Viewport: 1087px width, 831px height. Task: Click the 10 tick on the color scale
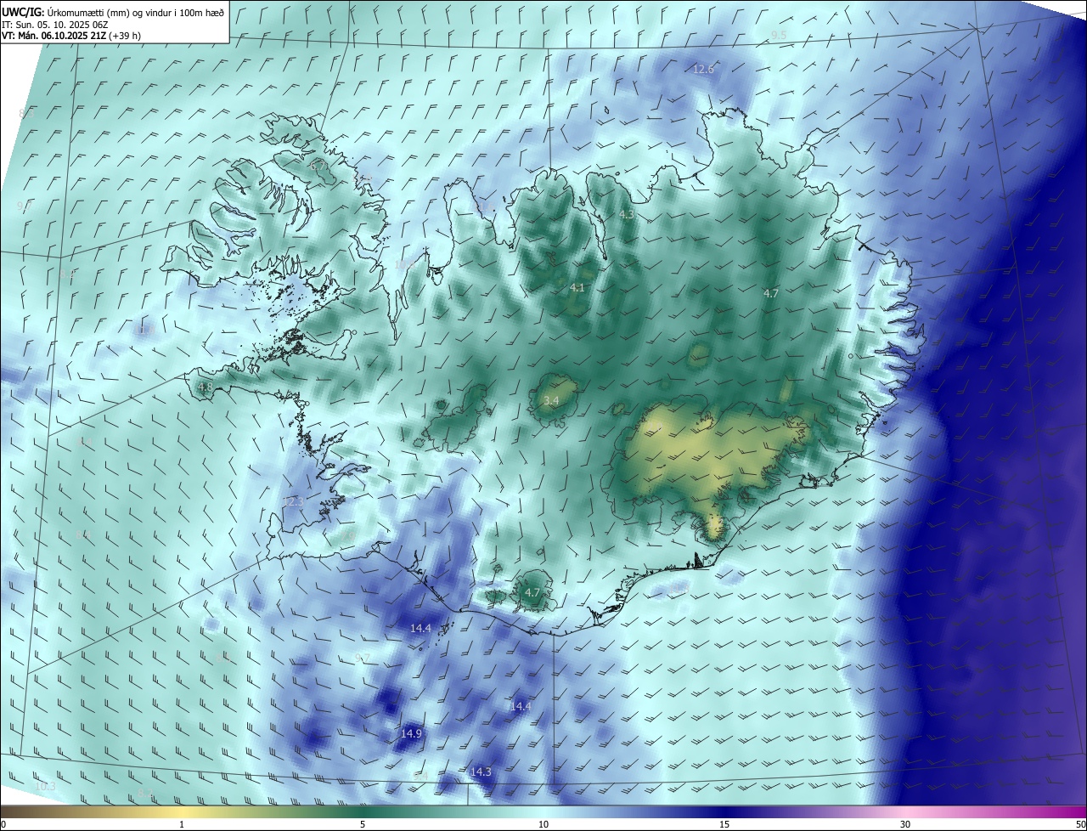tap(543, 824)
